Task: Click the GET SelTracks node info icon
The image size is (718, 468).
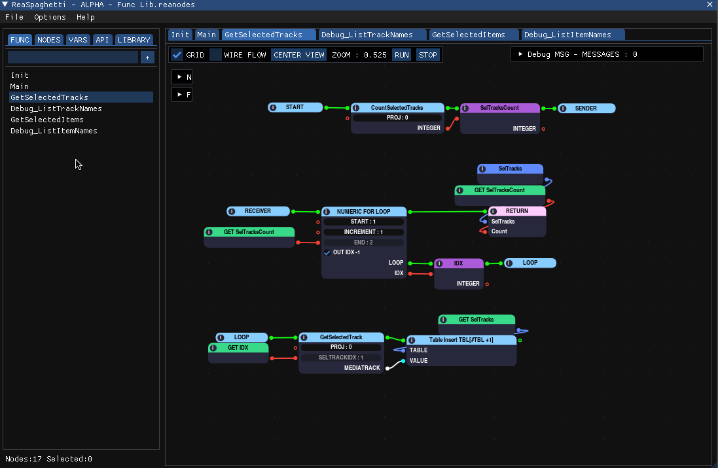Action: tap(443, 320)
